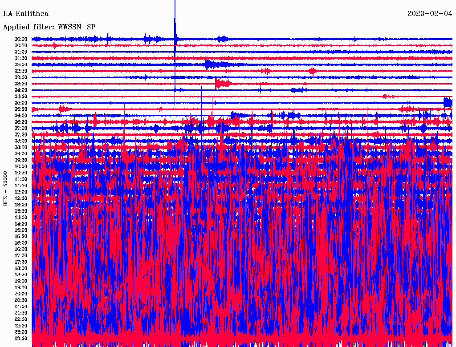Click the 23:30 time label

[21, 339]
